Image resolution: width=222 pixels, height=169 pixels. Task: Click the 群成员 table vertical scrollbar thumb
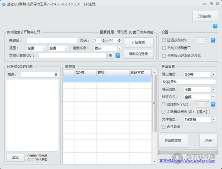pyautogui.click(x=154, y=103)
